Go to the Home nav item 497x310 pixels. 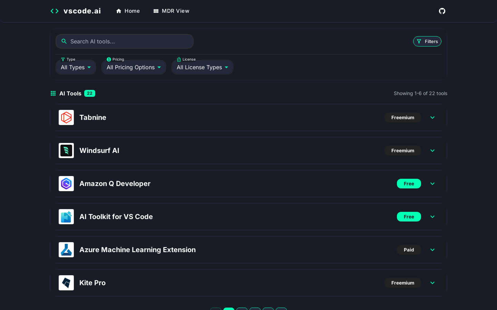(128, 11)
